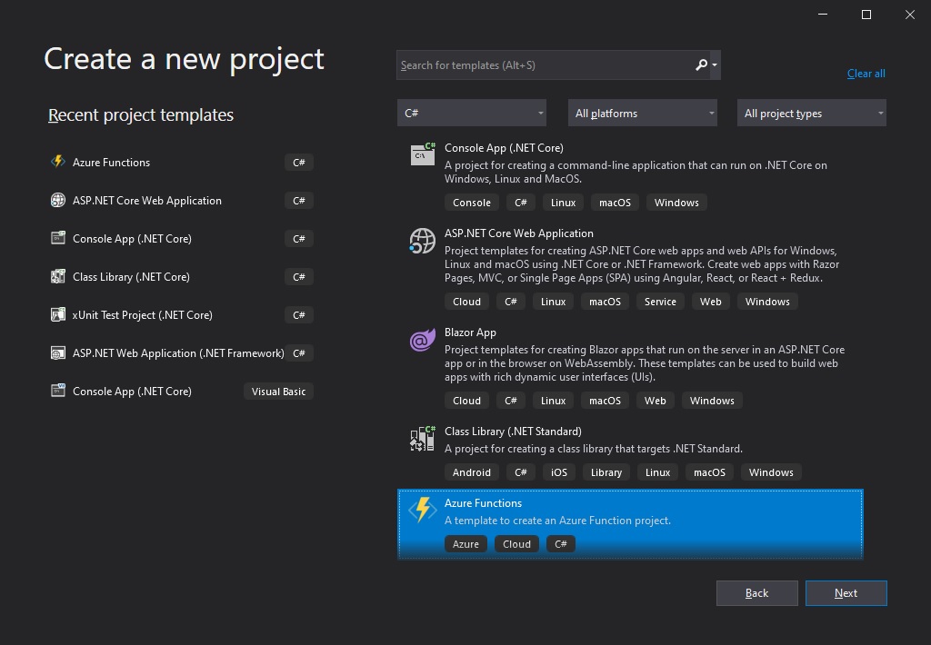Image resolution: width=931 pixels, height=645 pixels.
Task: Open the All project types dropdown
Action: coord(811,113)
